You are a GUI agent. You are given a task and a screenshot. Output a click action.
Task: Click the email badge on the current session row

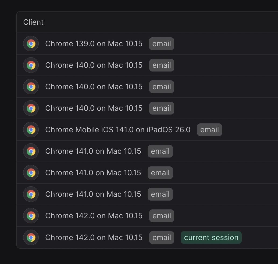(161, 237)
